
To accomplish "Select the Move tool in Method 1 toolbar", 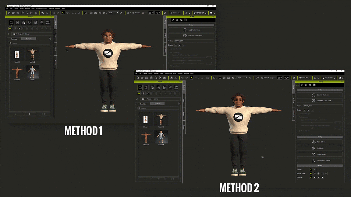I will click(67, 13).
